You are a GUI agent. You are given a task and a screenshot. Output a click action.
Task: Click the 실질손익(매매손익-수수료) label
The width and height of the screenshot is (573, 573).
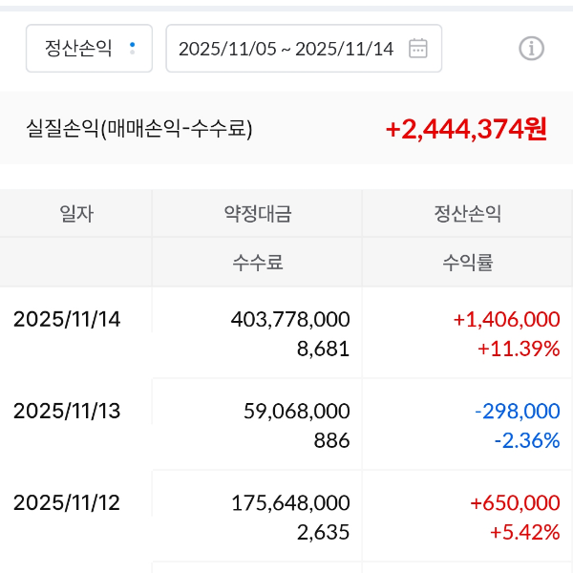139,129
